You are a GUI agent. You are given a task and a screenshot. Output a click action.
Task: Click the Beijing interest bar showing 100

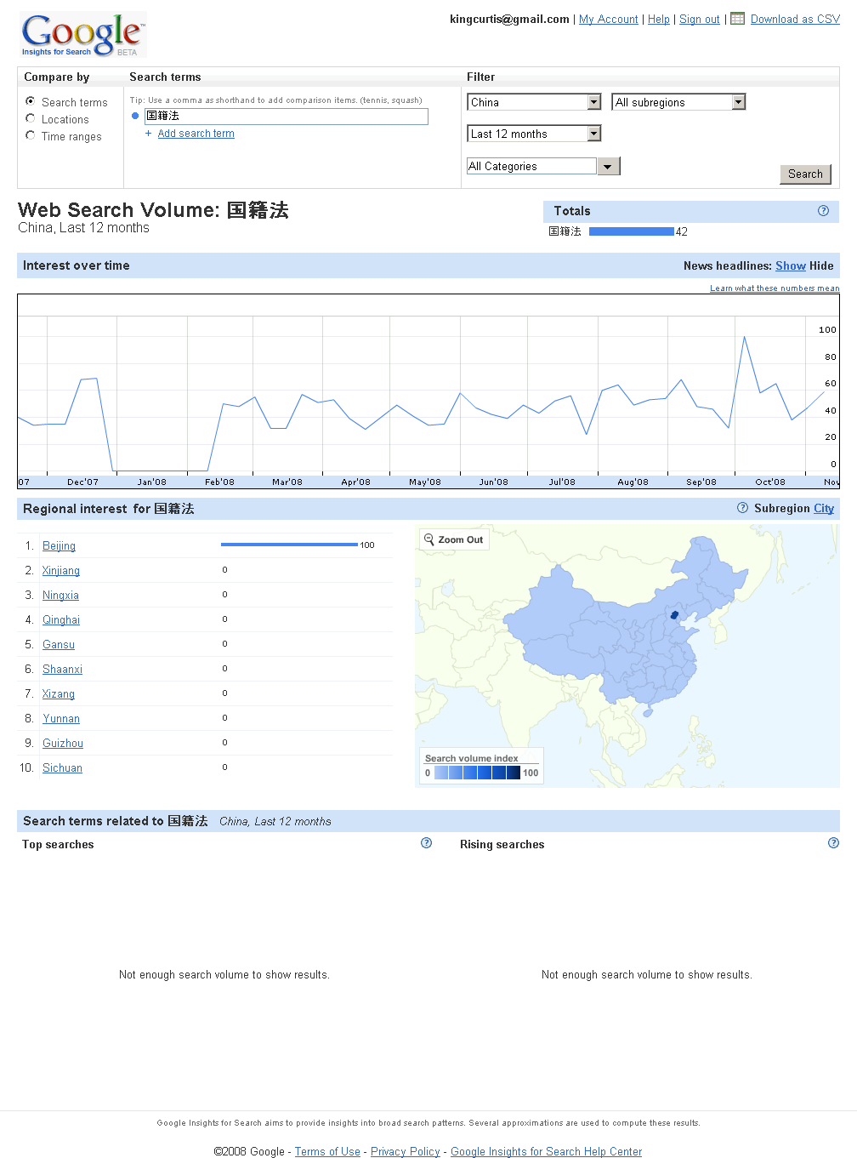pos(289,545)
